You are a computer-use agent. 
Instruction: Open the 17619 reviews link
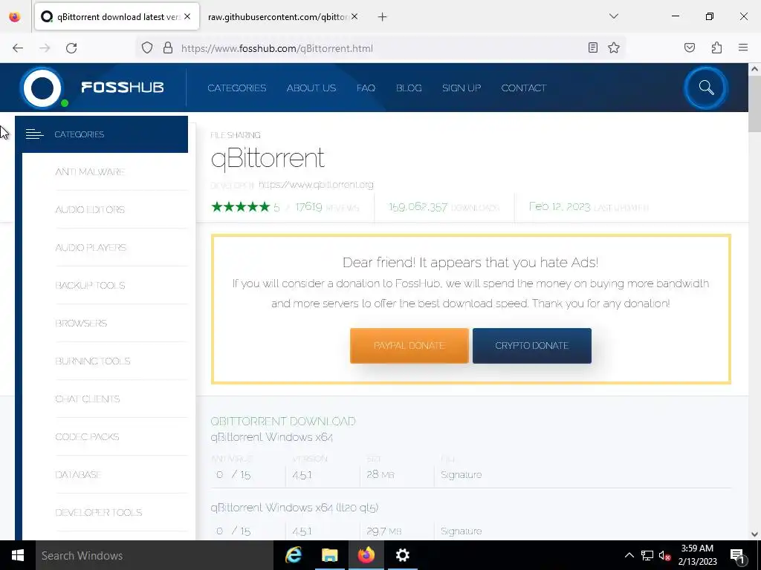[x=327, y=208]
